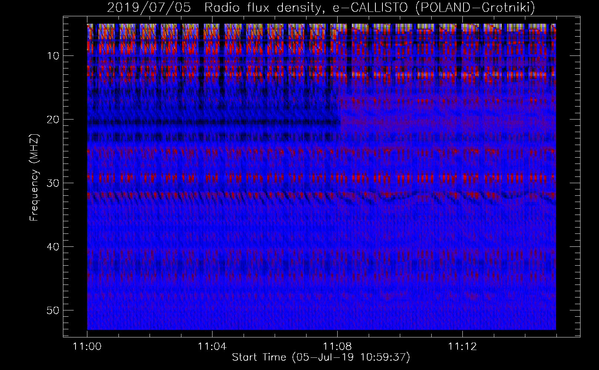
Task: Click the 50 MHz frequency tick label
Action: pos(54,310)
